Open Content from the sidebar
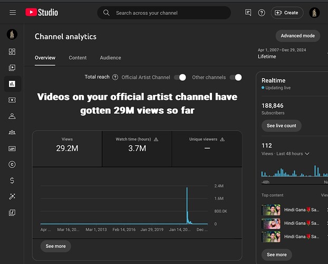The image size is (328, 264). click(x=12, y=68)
